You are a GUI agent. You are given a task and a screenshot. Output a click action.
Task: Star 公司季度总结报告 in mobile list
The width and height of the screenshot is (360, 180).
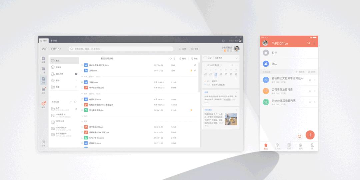pyautogui.click(x=310, y=91)
